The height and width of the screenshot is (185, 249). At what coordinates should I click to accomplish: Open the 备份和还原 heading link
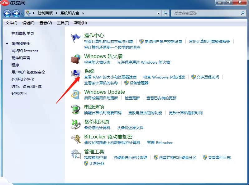97,122
